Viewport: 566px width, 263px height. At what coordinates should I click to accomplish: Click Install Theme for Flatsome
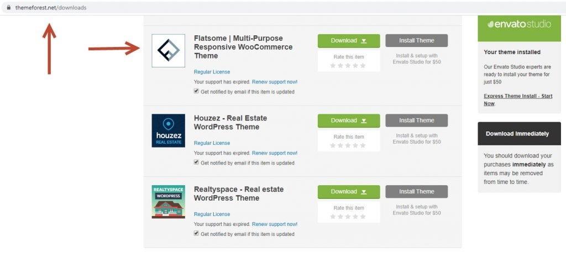tap(417, 40)
